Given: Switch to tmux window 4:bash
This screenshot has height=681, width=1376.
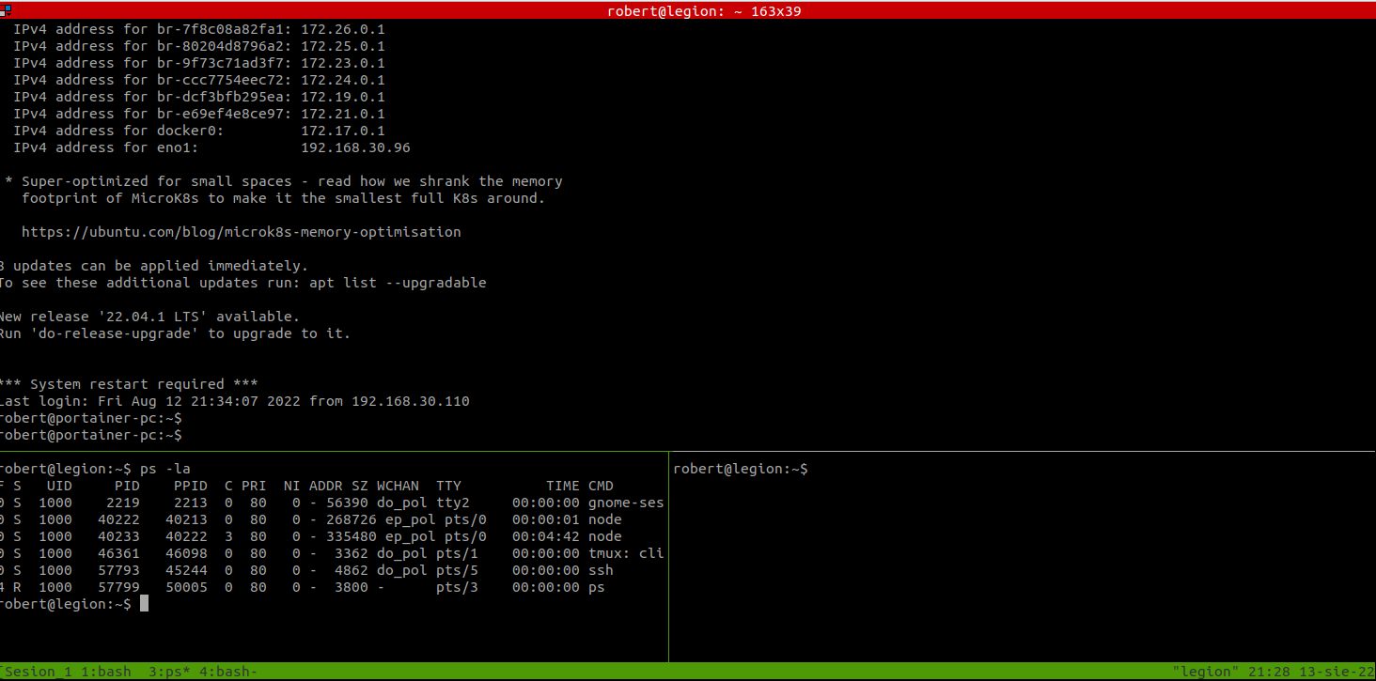Looking at the screenshot, I should point(227,672).
